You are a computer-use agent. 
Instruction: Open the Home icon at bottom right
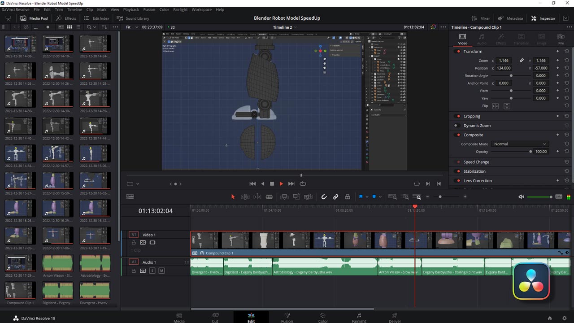point(550,318)
